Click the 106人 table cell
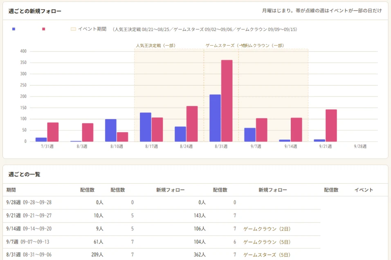 tap(200, 229)
